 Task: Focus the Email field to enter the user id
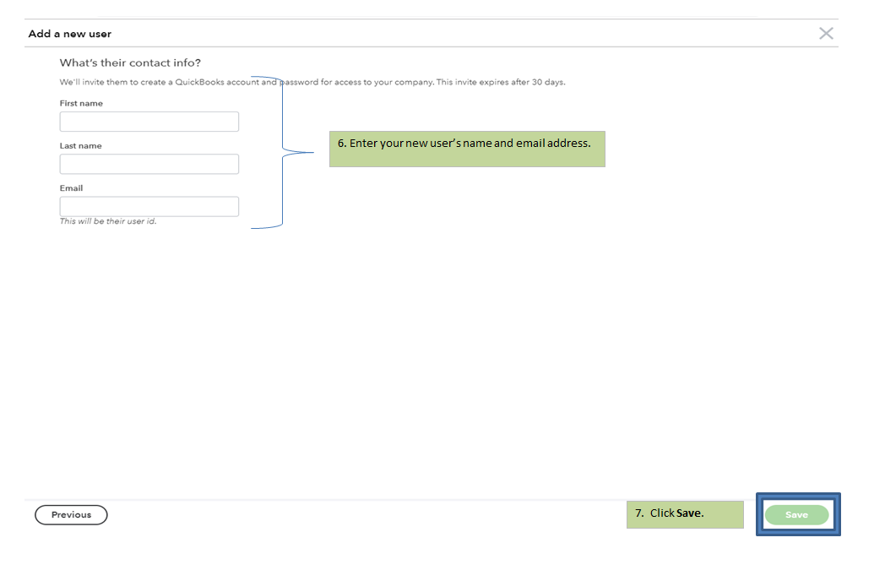(x=149, y=205)
